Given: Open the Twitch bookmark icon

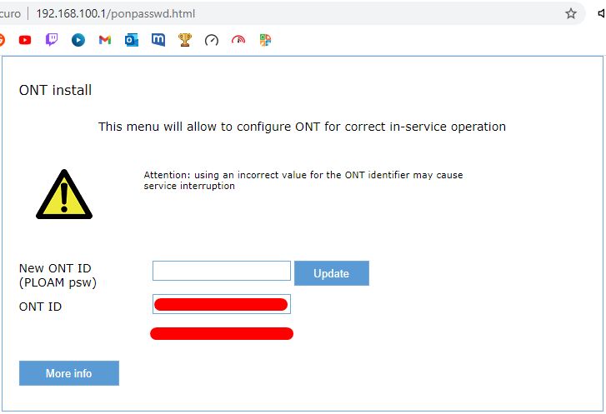Looking at the screenshot, I should tap(52, 40).
